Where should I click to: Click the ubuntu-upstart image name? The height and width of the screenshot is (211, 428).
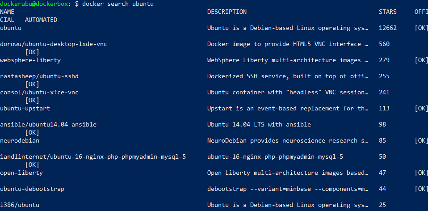[x=25, y=108]
